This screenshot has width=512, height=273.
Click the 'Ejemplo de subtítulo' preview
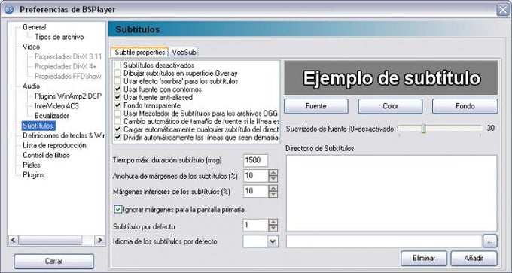tap(391, 78)
